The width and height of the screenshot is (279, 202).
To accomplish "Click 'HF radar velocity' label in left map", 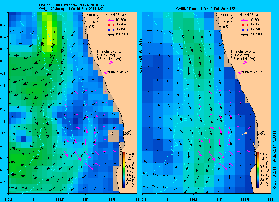I will [x=109, y=51].
